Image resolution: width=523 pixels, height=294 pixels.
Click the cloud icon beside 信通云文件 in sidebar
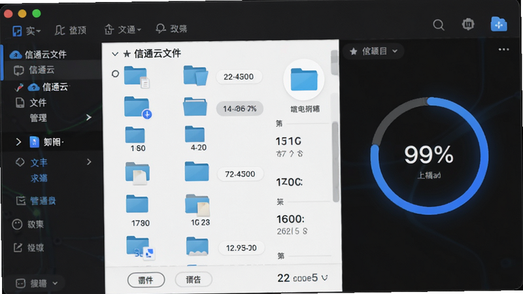15,54
